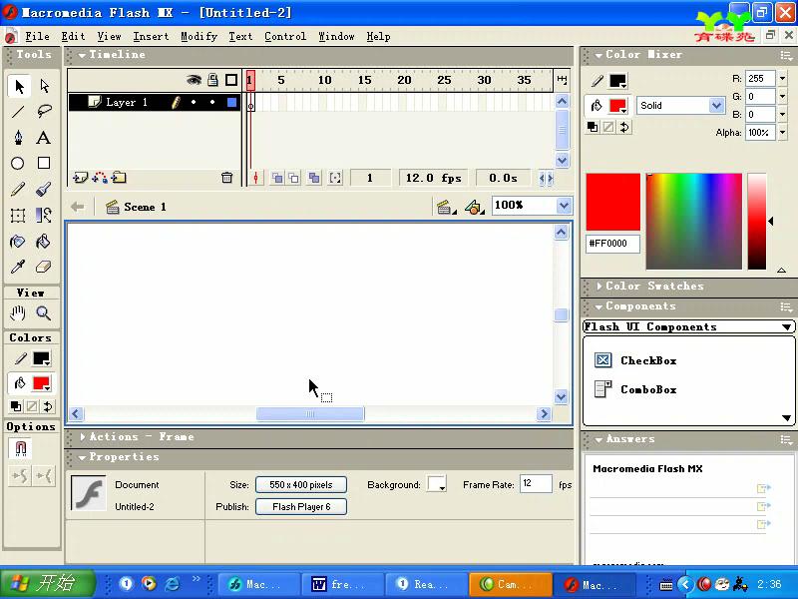Choose the Oval tool

(18, 163)
